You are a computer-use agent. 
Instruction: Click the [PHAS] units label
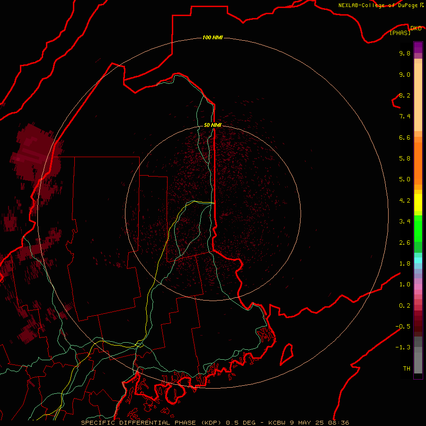click(400, 33)
